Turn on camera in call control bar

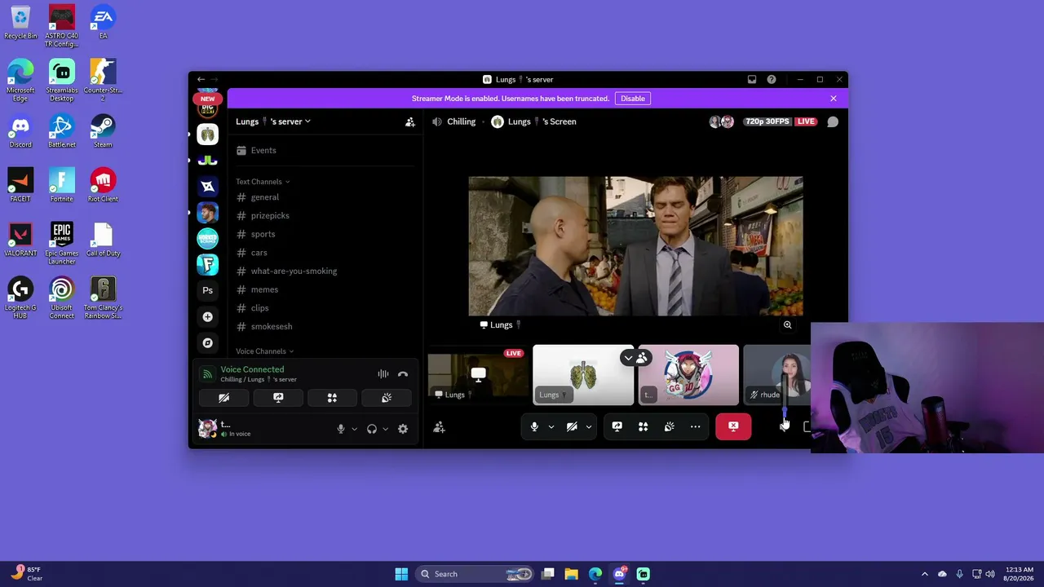572,426
